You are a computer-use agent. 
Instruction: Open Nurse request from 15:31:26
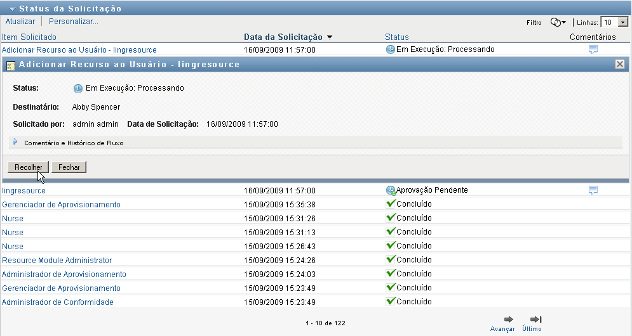coord(13,219)
